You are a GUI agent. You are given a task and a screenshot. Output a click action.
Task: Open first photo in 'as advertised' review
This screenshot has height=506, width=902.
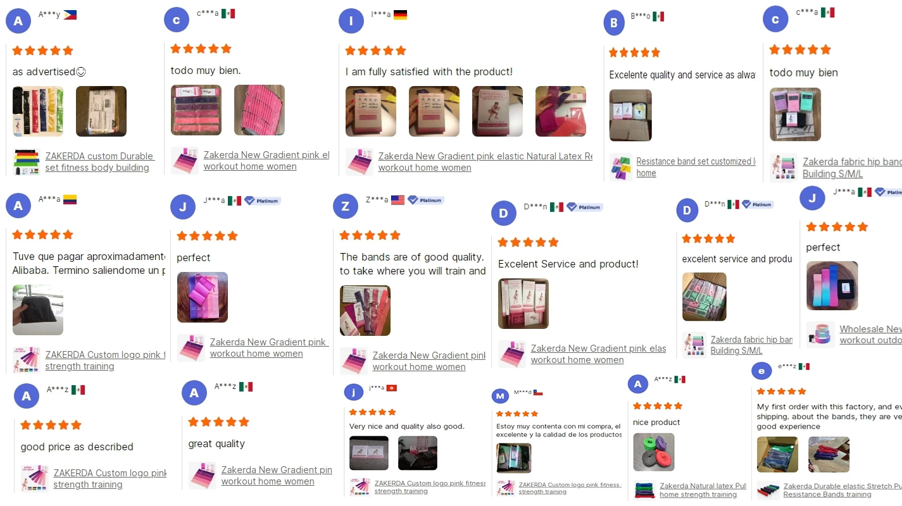coord(38,111)
